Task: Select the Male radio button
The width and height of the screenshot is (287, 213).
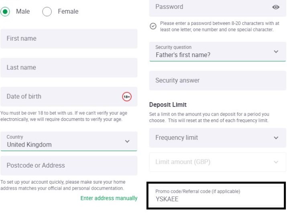Action: point(5,12)
